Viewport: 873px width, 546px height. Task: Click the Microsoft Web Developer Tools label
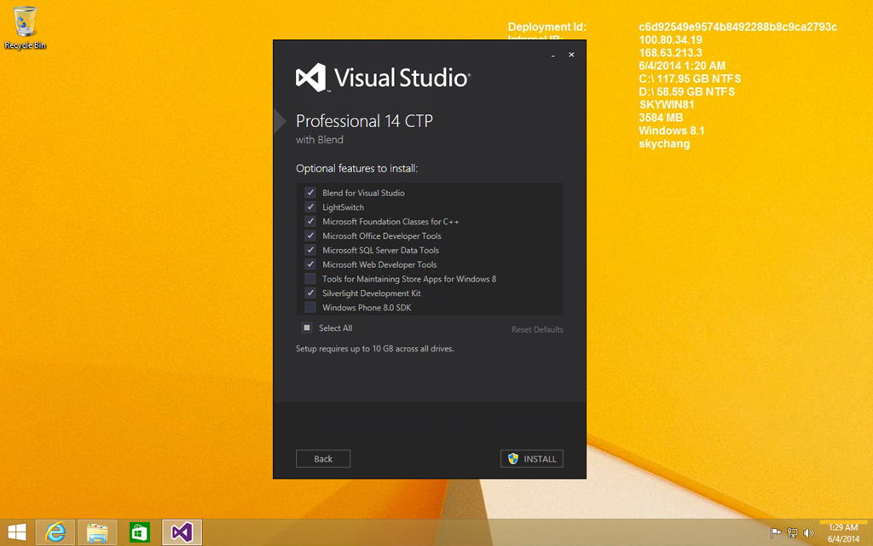[379, 264]
